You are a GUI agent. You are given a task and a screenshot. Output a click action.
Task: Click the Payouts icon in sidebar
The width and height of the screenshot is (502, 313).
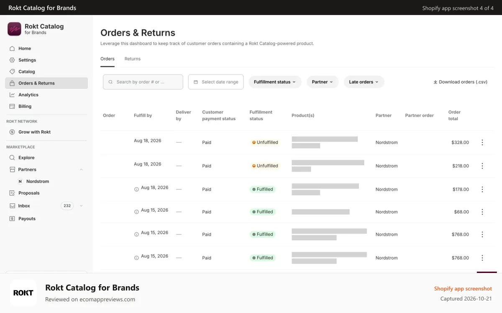coord(12,219)
